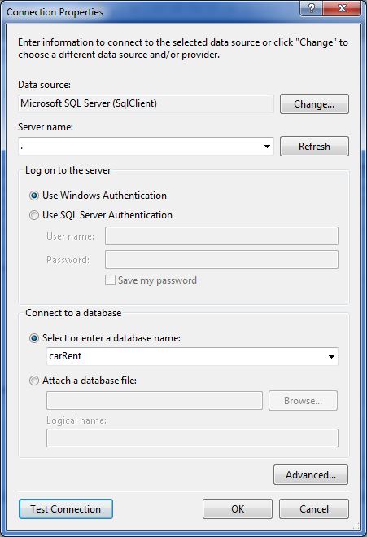Click Browse for a database file
The width and height of the screenshot is (367, 537).
point(303,401)
